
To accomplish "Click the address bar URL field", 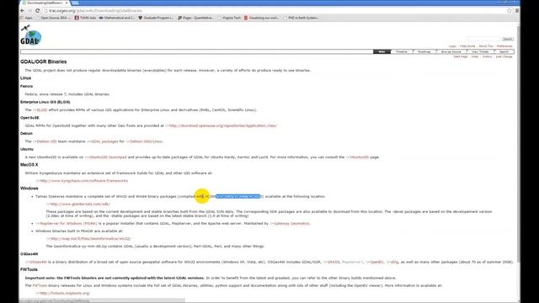I will 275,11.
